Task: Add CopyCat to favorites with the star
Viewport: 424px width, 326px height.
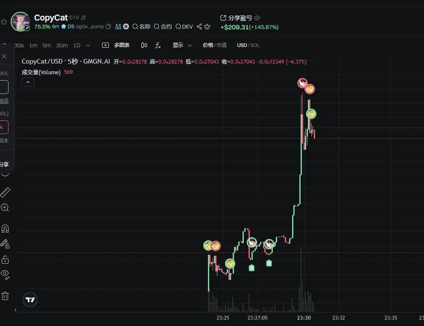Action: pyautogui.click(x=3, y=22)
